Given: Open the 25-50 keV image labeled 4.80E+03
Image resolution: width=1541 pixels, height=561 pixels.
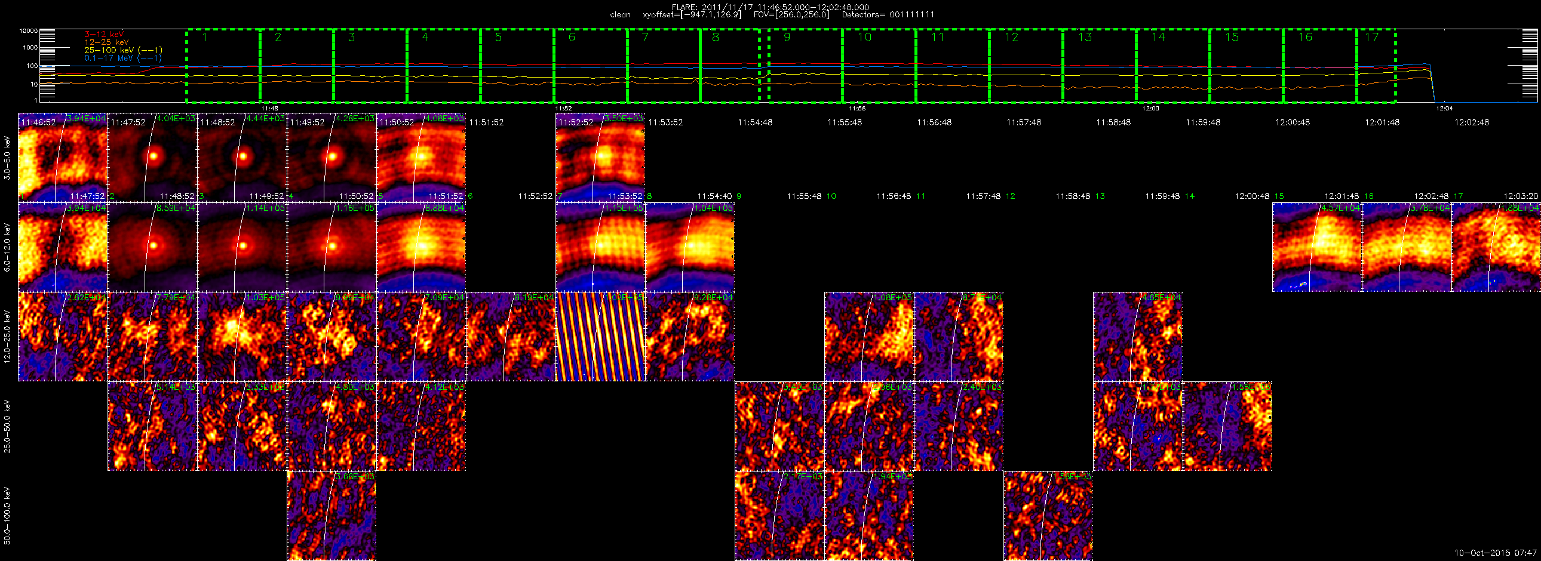Looking at the screenshot, I should (332, 426).
